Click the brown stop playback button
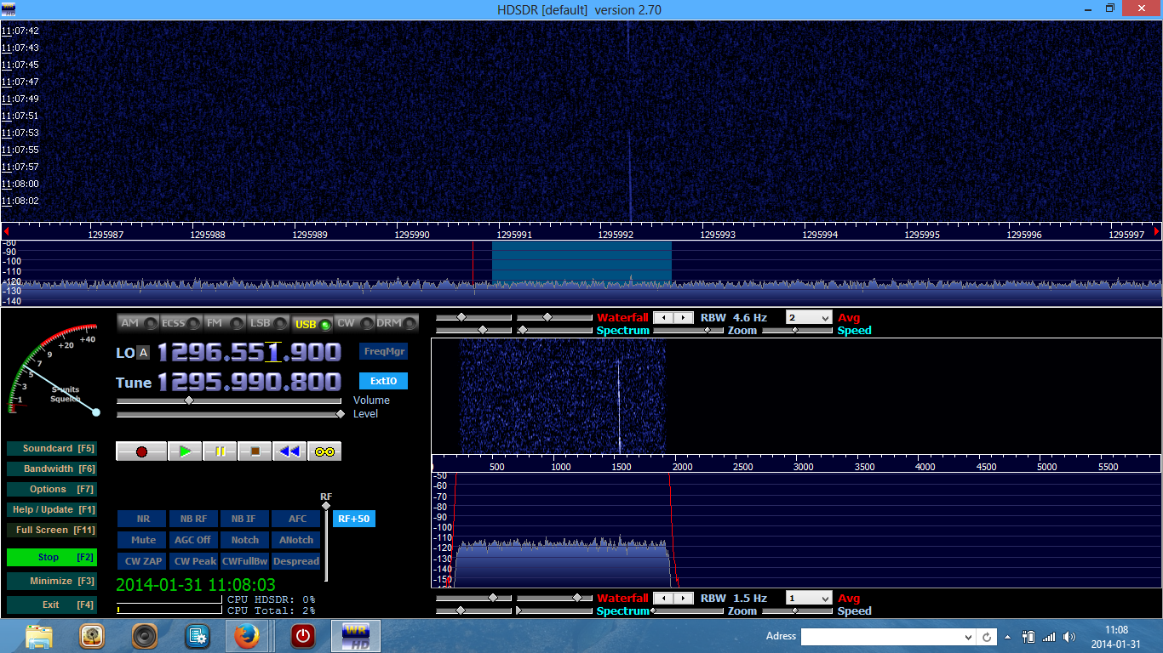The height and width of the screenshot is (653, 1163). [255, 451]
